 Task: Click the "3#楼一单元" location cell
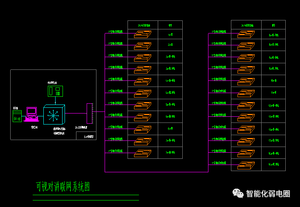point(170,57)
